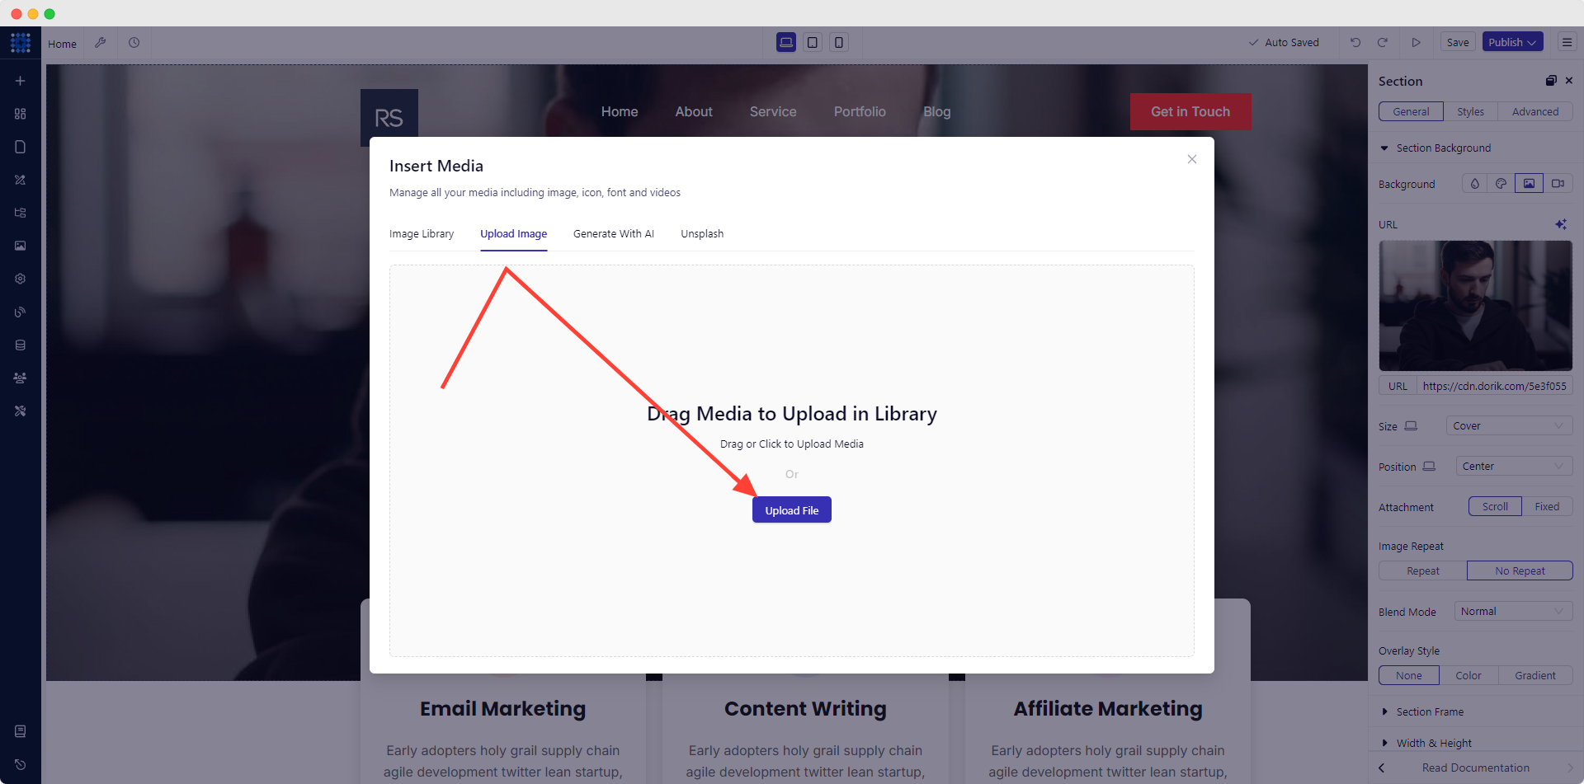Viewport: 1584px width, 784px height.
Task: Select the Upload Image tab
Action: point(514,234)
